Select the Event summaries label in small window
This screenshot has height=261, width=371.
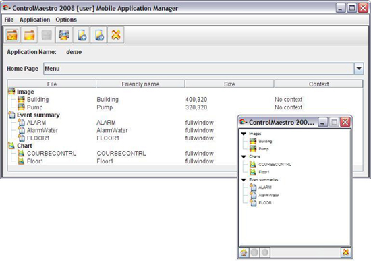[x=263, y=180]
